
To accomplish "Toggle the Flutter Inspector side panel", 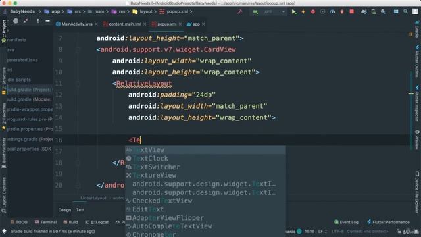I will 417,103.
